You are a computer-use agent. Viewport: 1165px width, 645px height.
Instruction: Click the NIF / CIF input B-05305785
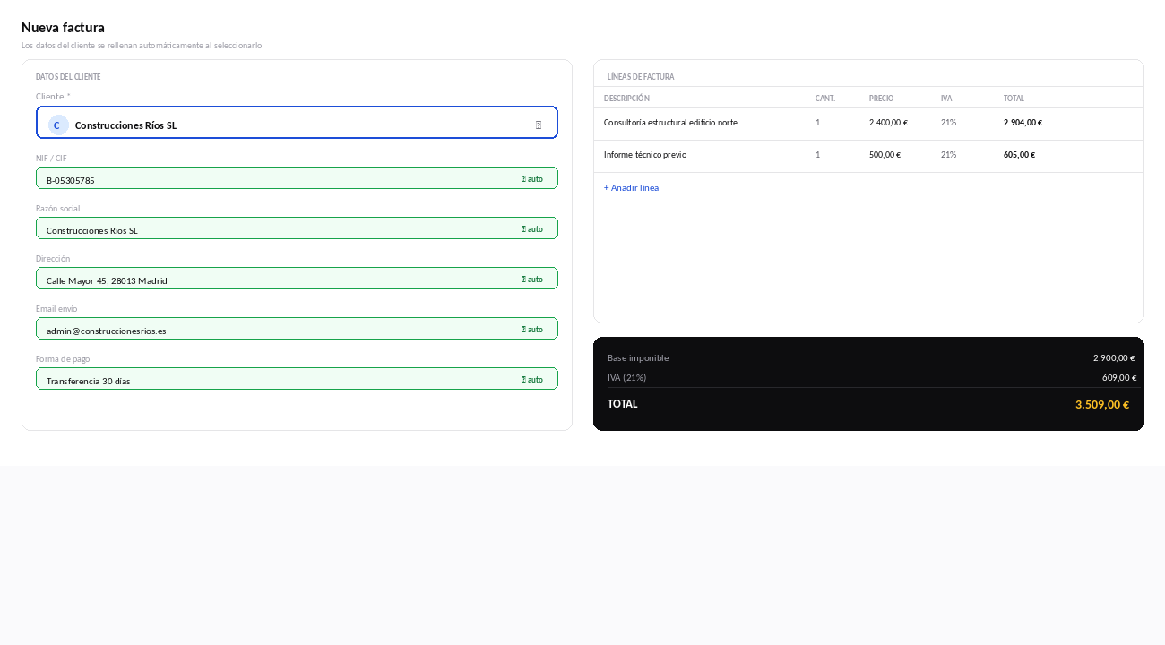tap(297, 178)
